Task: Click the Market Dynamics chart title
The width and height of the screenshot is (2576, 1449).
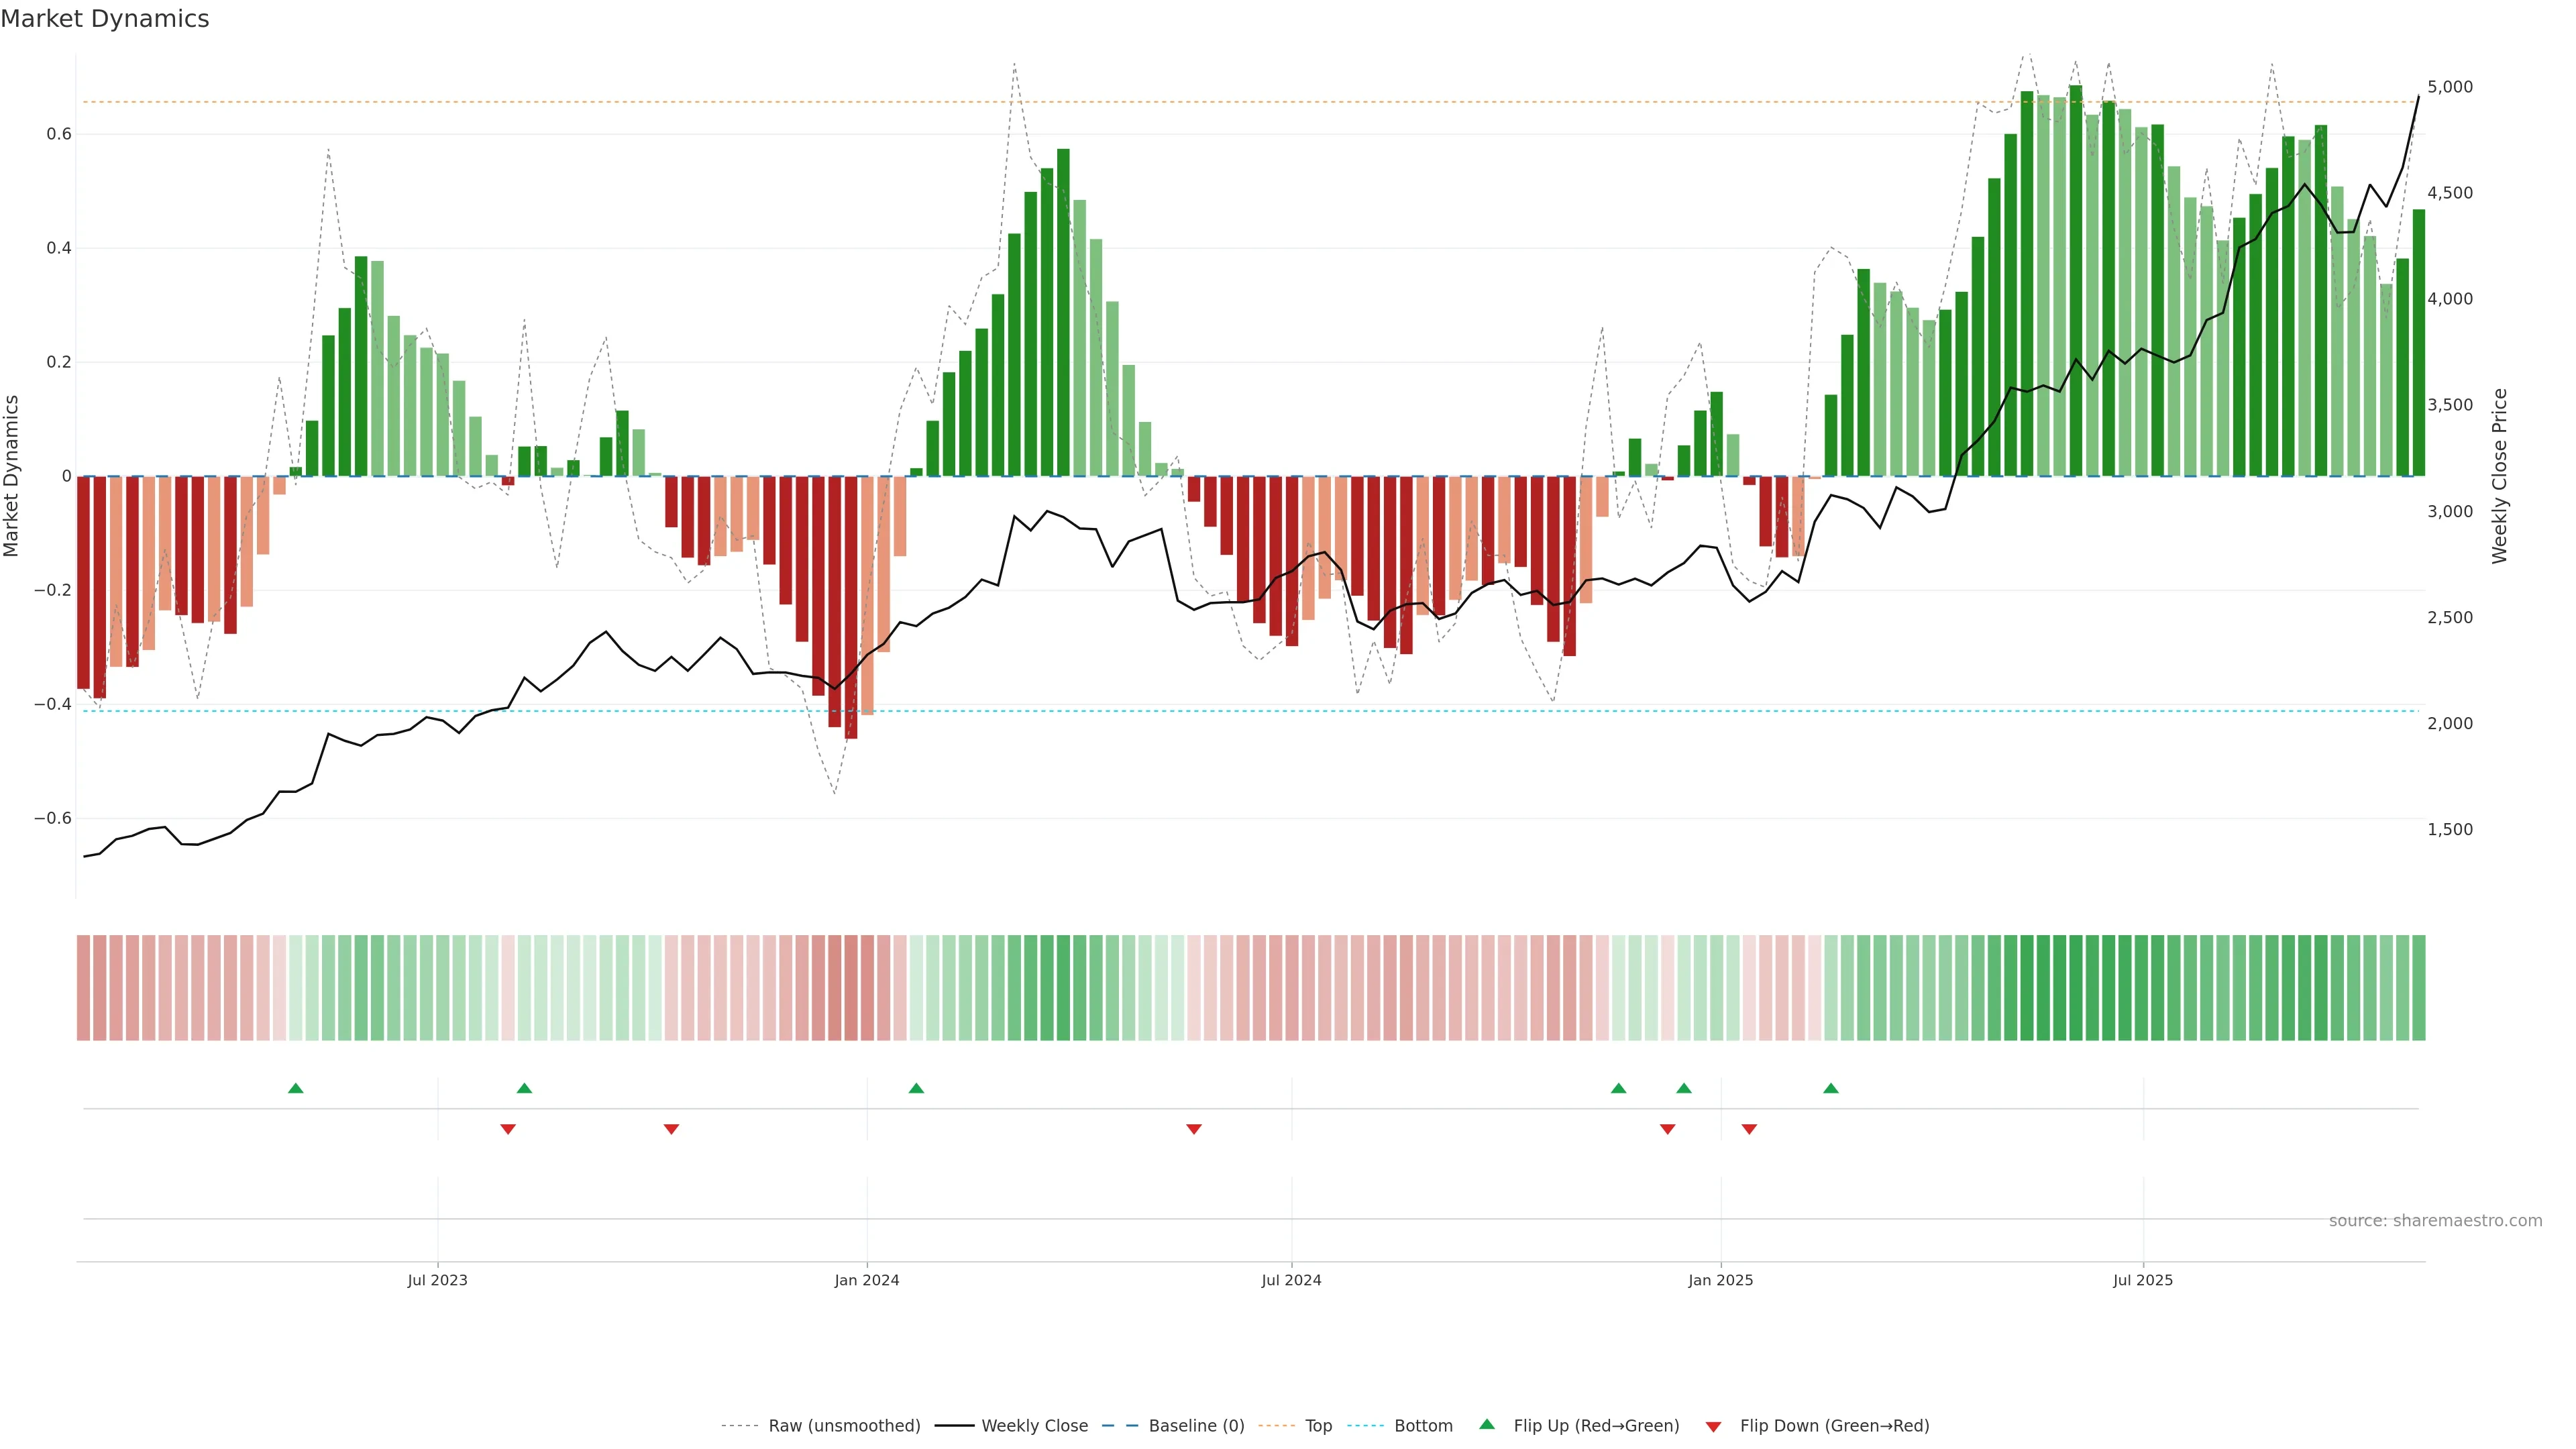Action: point(105,19)
